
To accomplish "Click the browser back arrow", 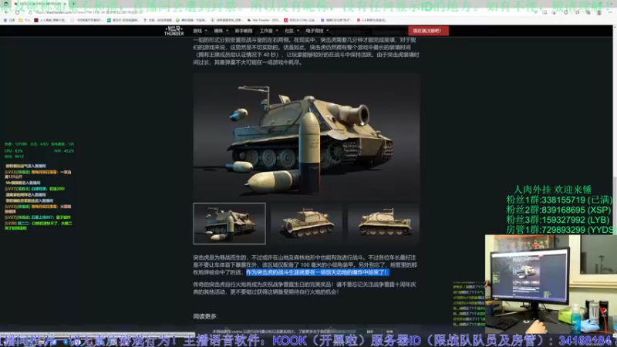I will [x=7, y=12].
